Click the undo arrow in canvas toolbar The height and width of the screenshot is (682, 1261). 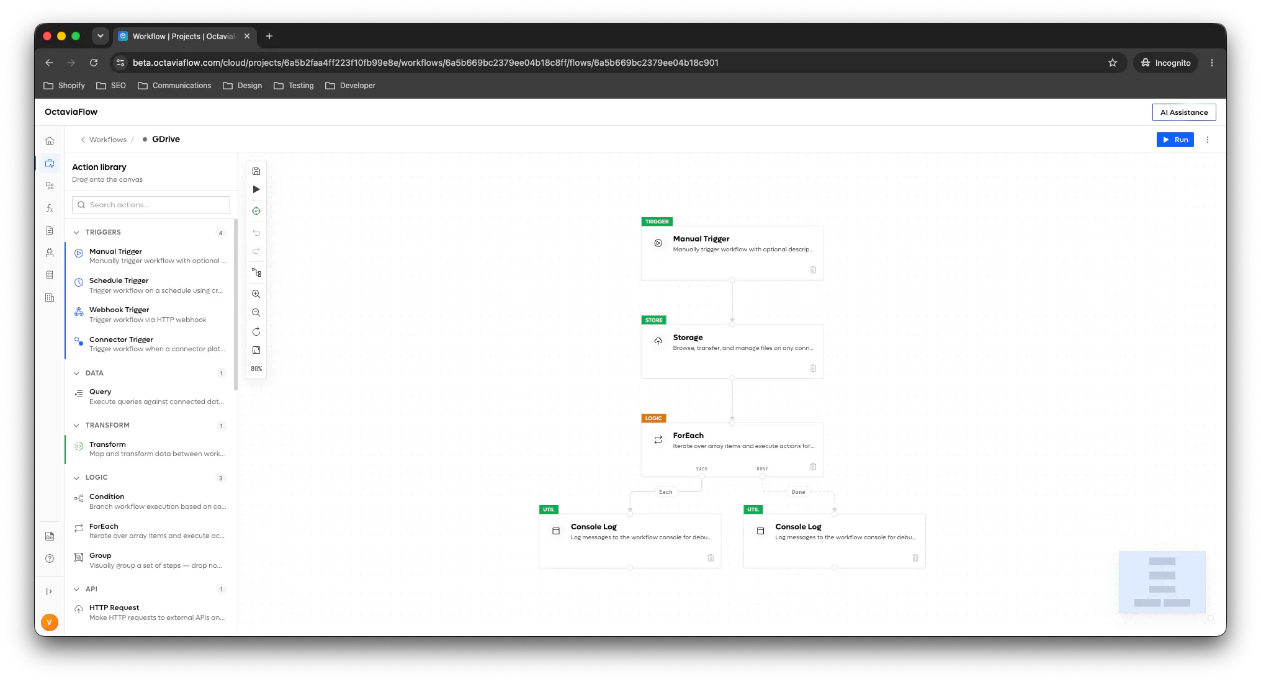[x=256, y=233]
